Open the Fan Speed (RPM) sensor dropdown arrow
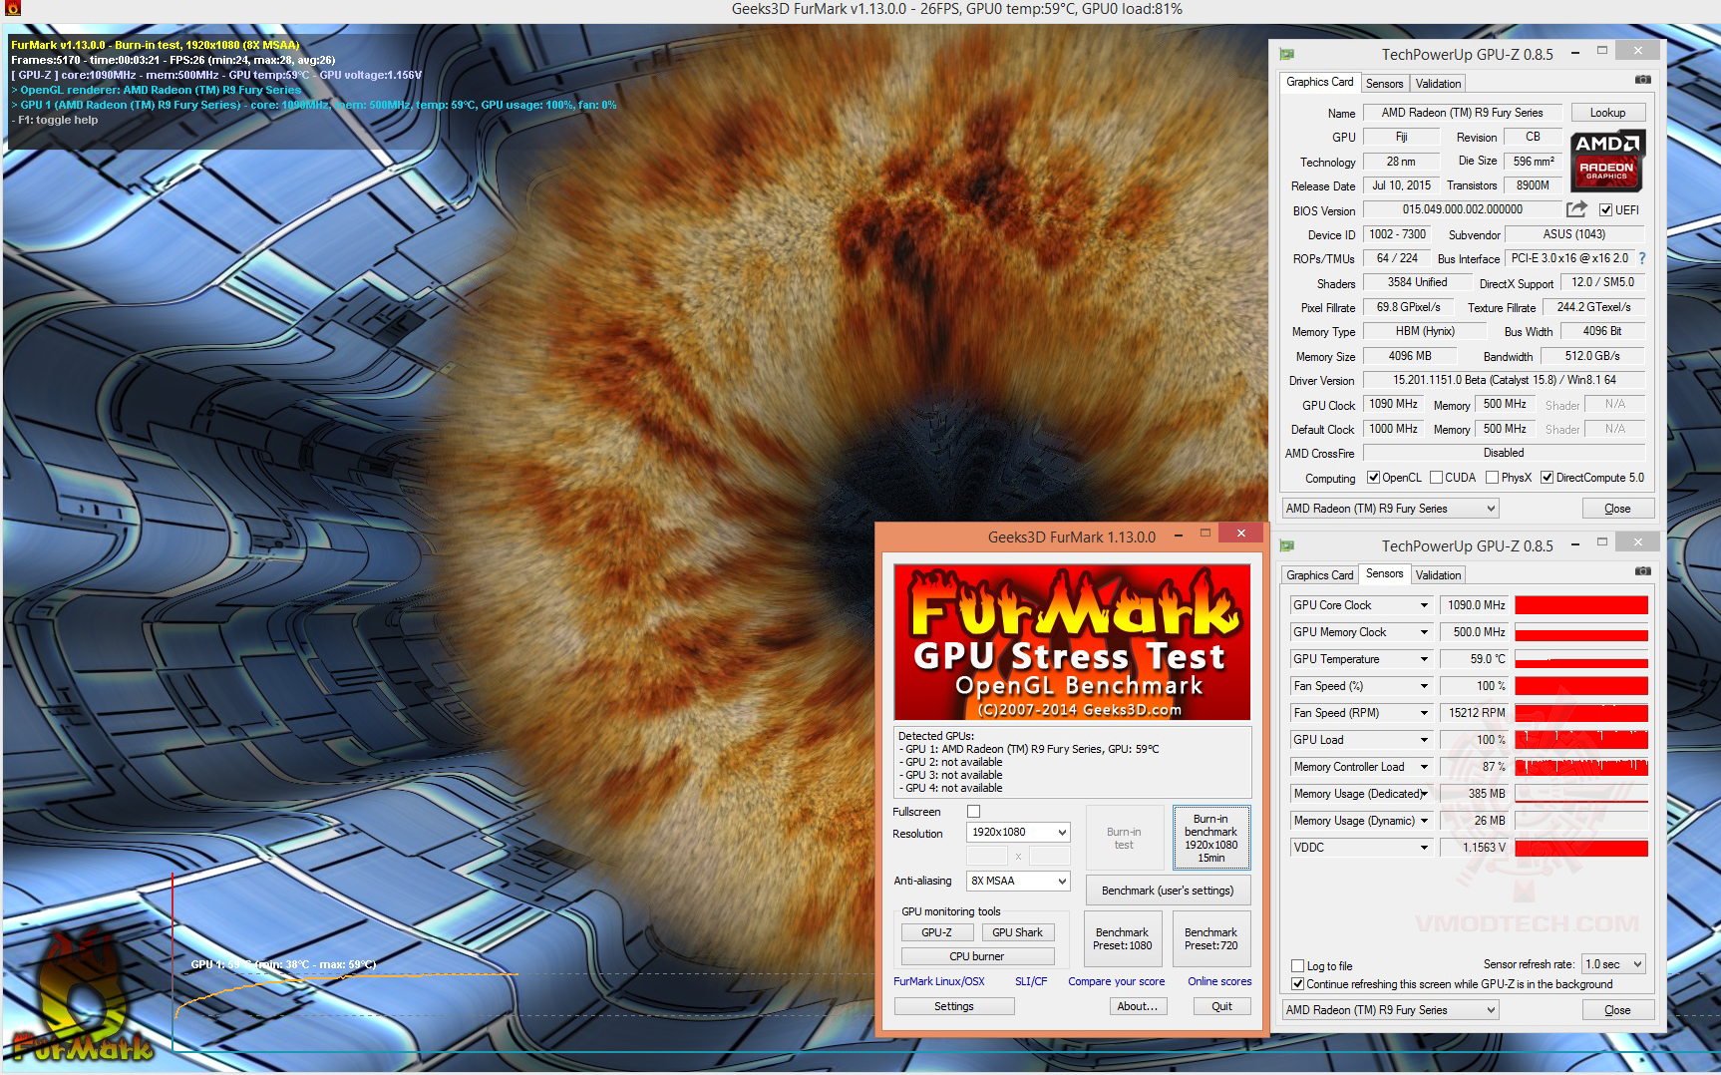The height and width of the screenshot is (1075, 1721). coord(1424,713)
